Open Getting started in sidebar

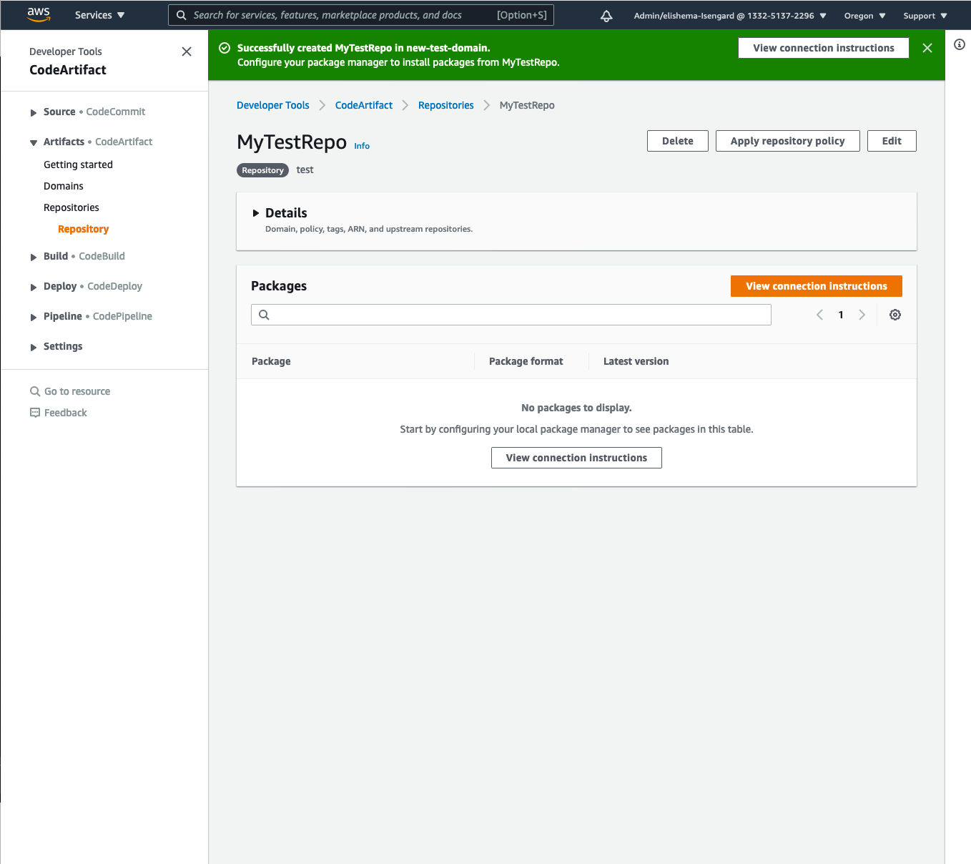78,165
